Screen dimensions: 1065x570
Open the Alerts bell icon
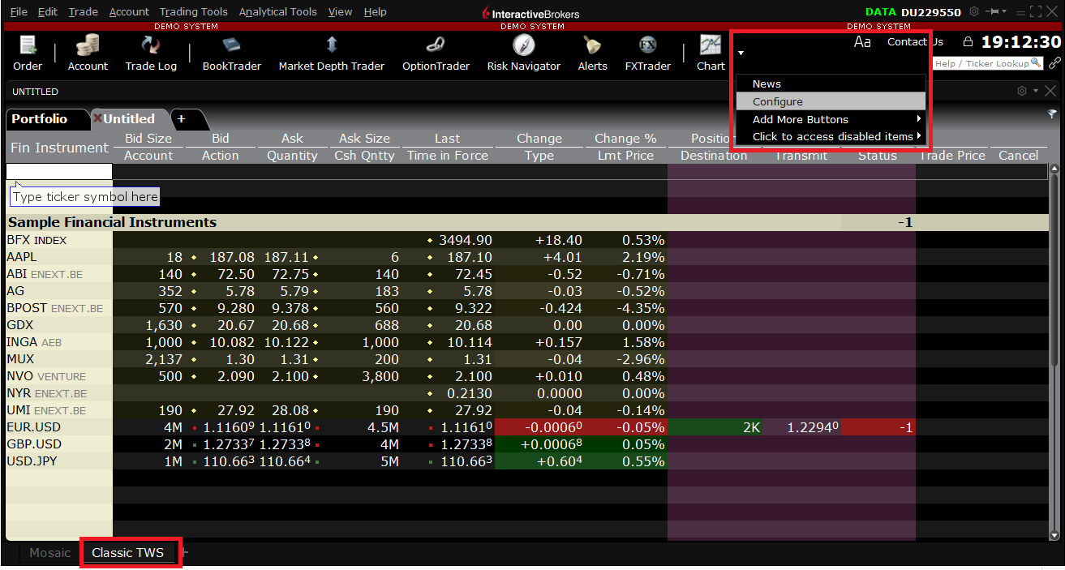click(x=593, y=54)
